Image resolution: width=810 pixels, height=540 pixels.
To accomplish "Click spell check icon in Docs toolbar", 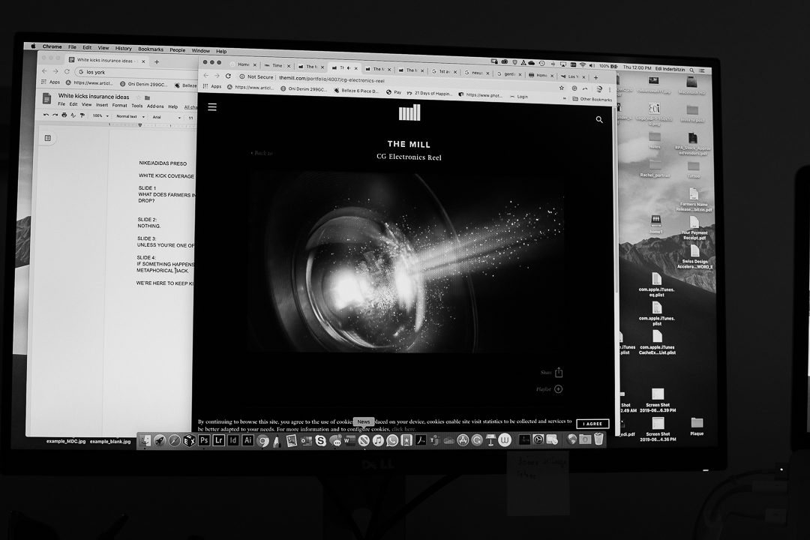I will tap(73, 115).
